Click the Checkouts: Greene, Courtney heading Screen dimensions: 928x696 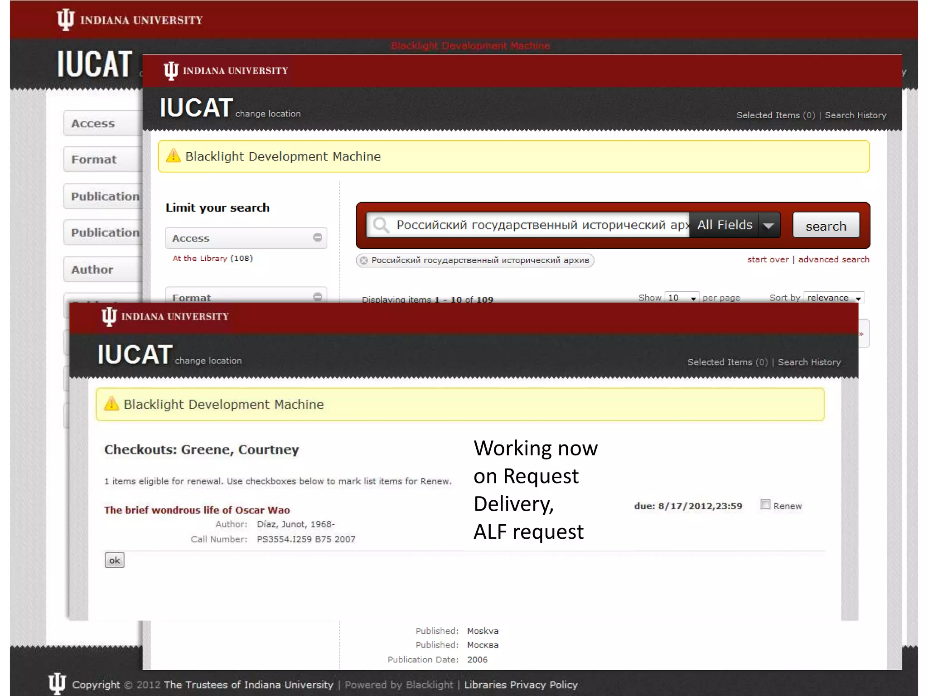[202, 449]
